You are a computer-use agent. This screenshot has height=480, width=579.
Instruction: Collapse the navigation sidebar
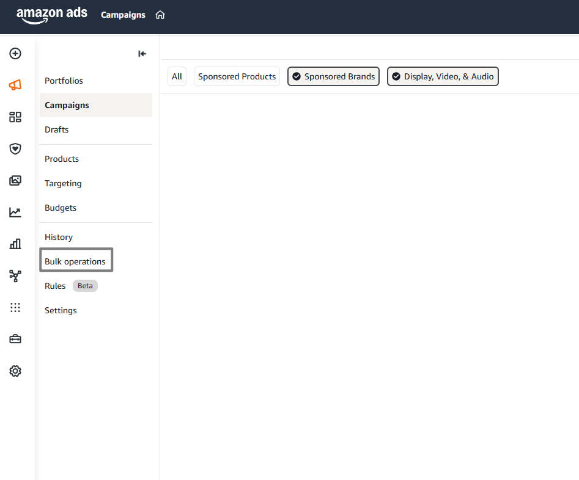coord(142,54)
